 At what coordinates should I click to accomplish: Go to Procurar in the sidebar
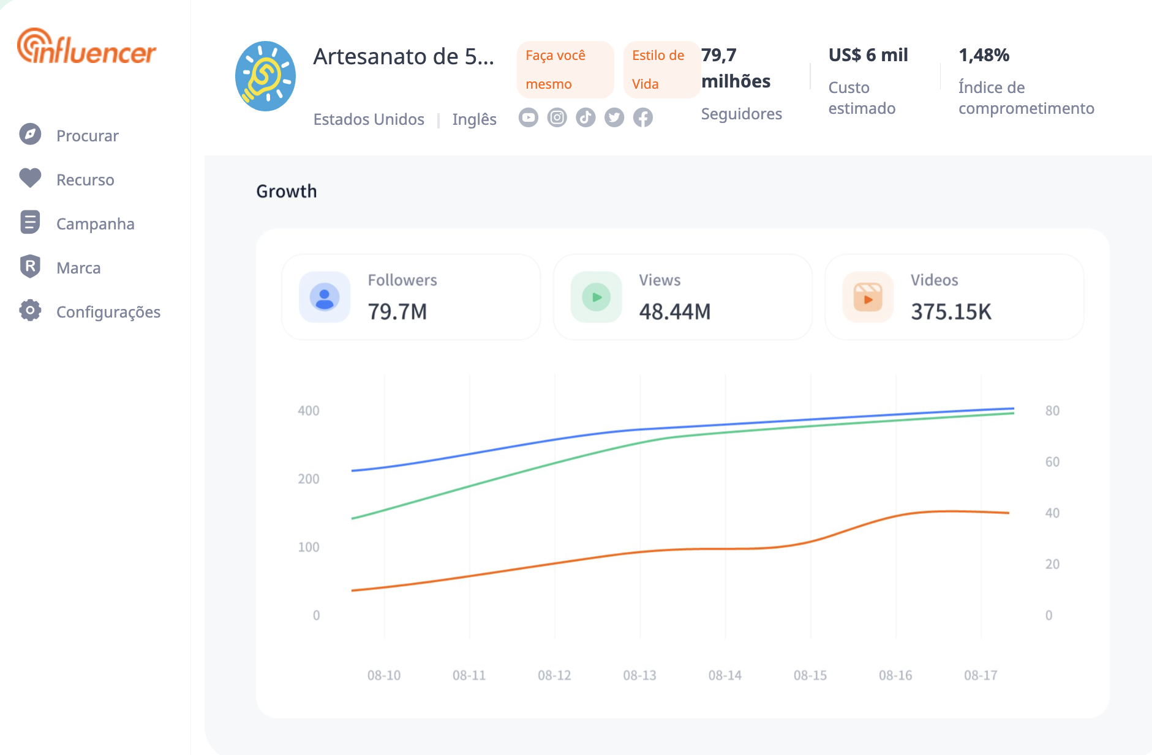(88, 136)
